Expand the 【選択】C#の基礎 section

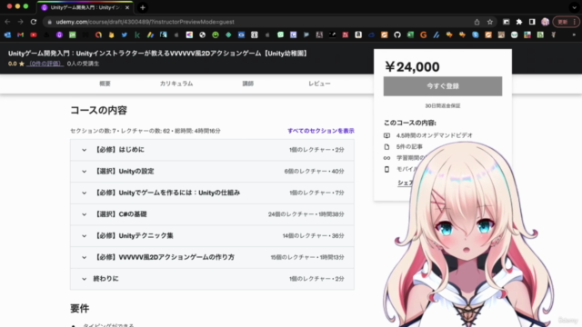pos(212,214)
